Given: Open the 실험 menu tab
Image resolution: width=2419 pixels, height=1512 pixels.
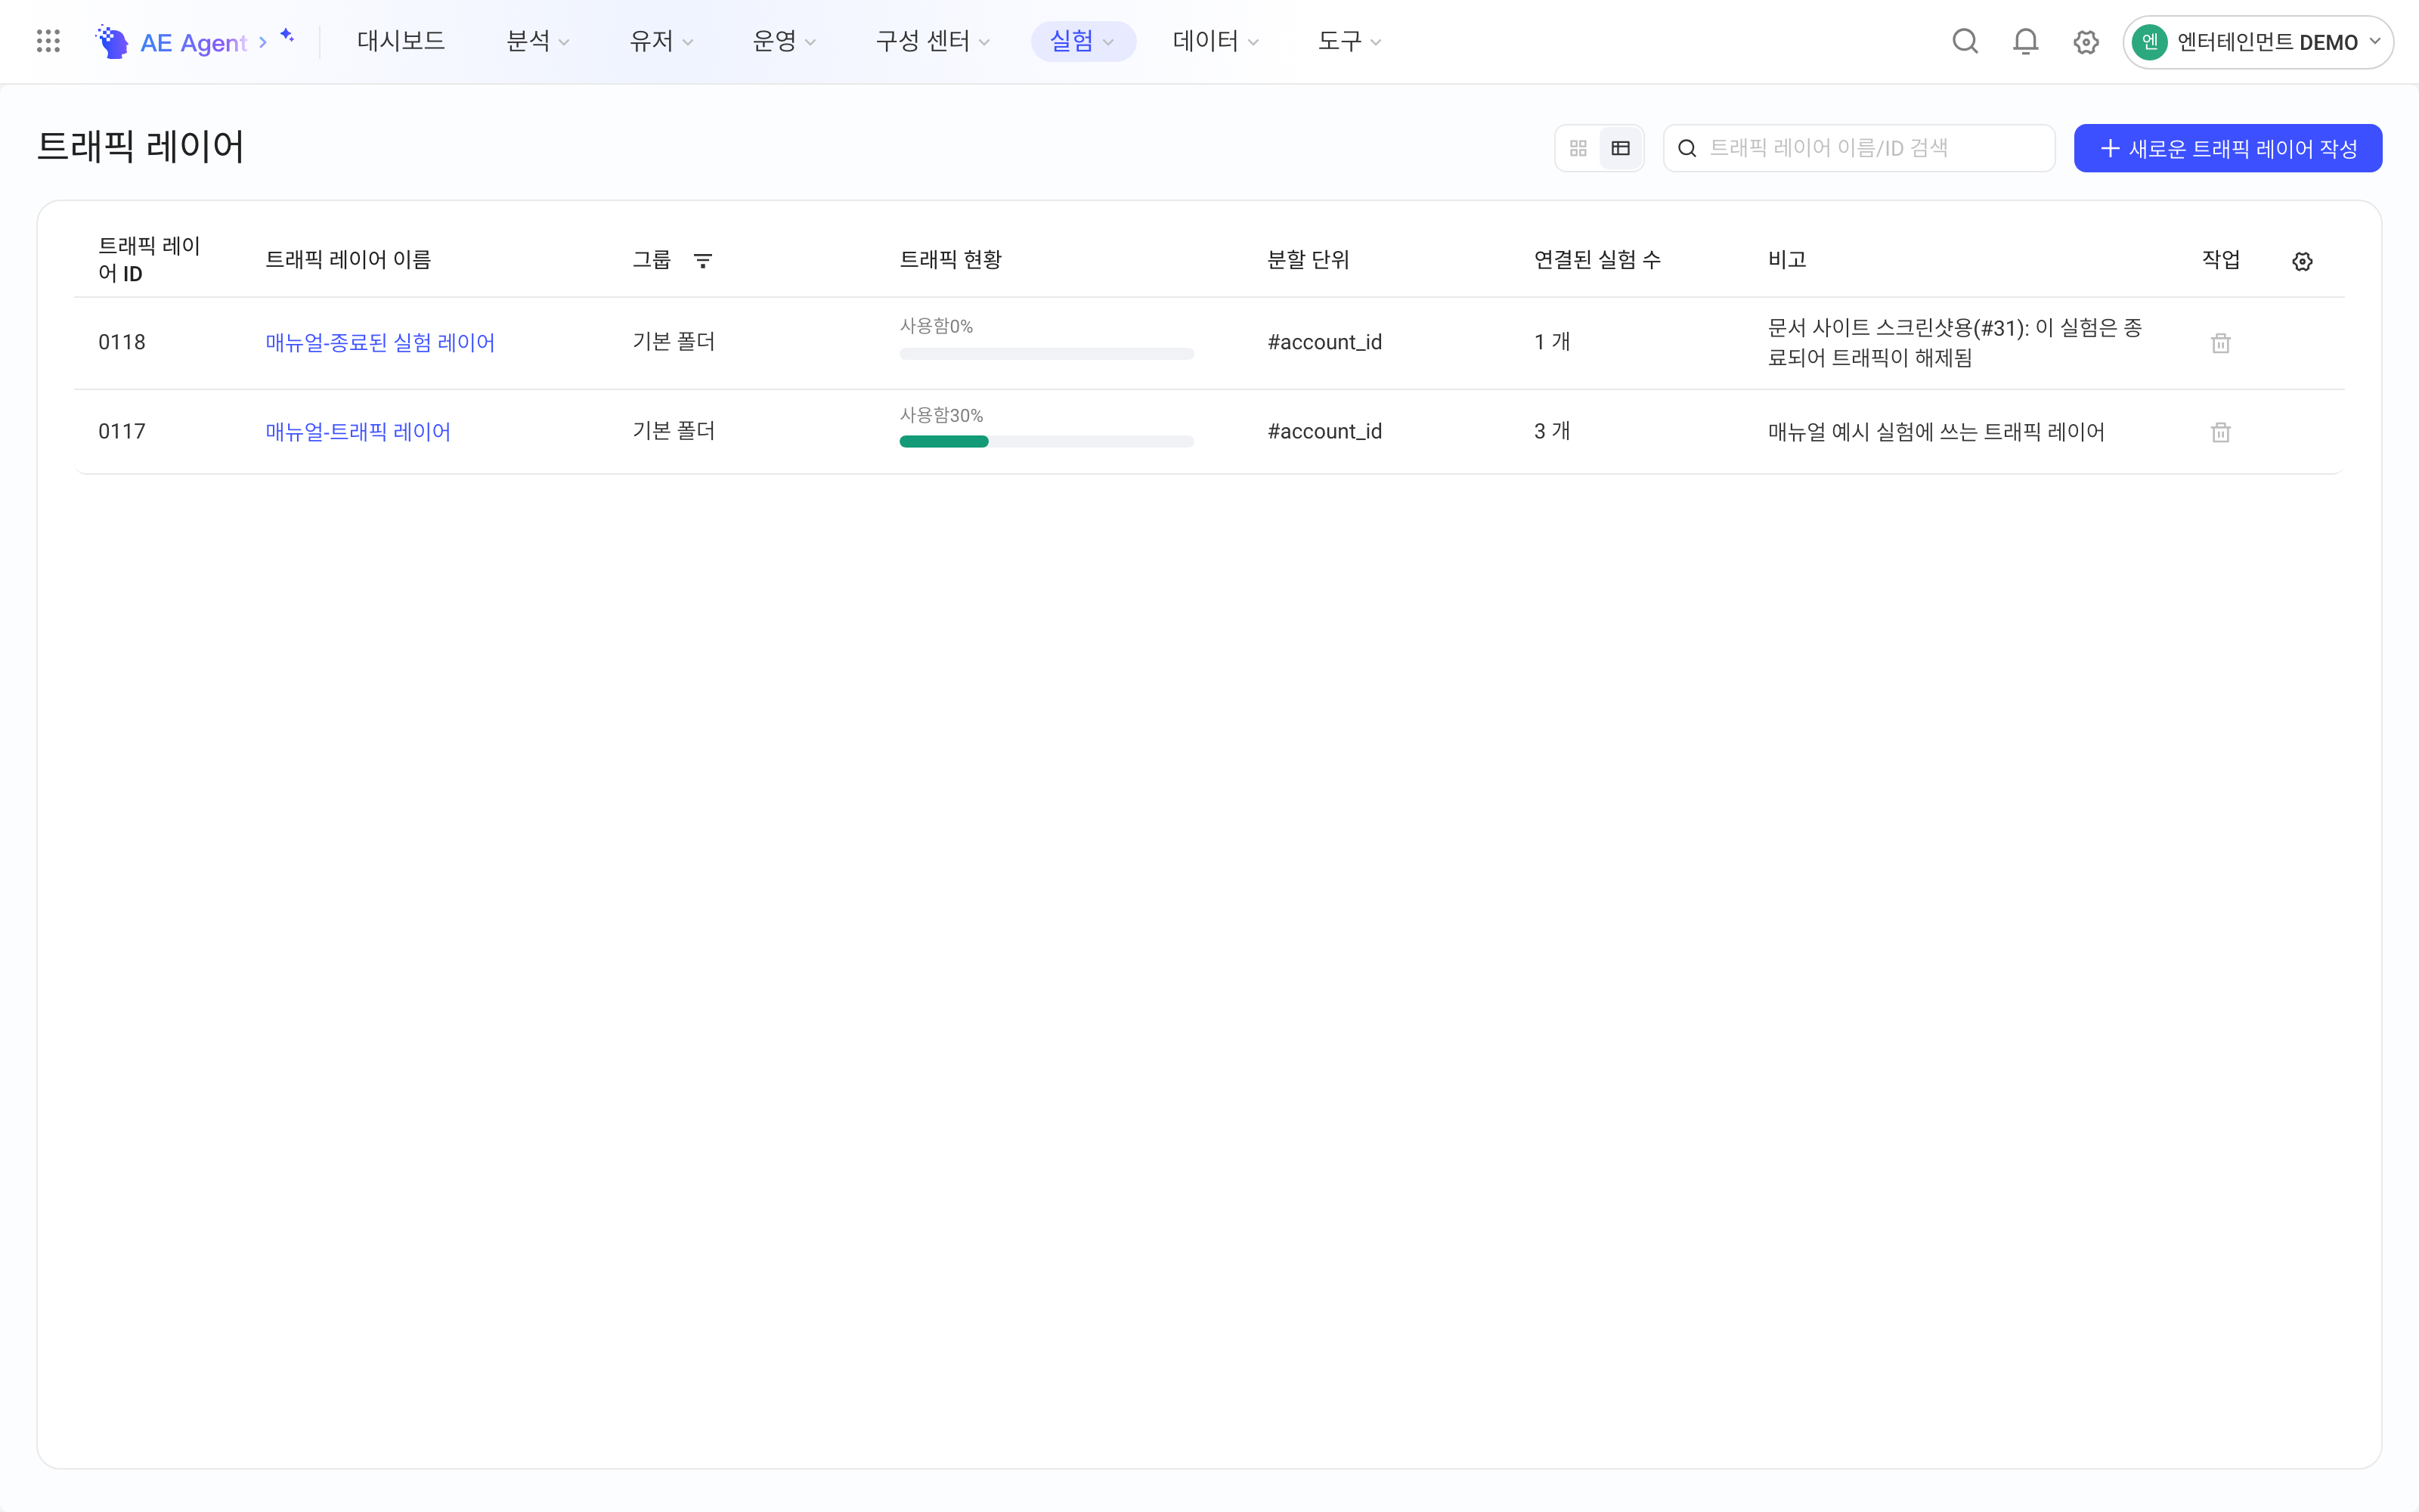Looking at the screenshot, I should coord(1083,41).
